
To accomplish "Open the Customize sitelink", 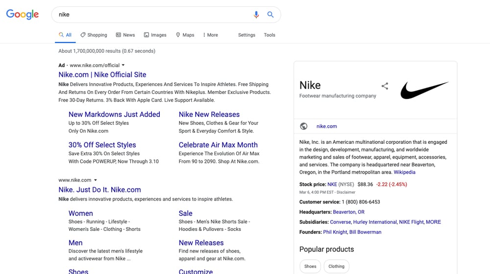I will 196,271.
